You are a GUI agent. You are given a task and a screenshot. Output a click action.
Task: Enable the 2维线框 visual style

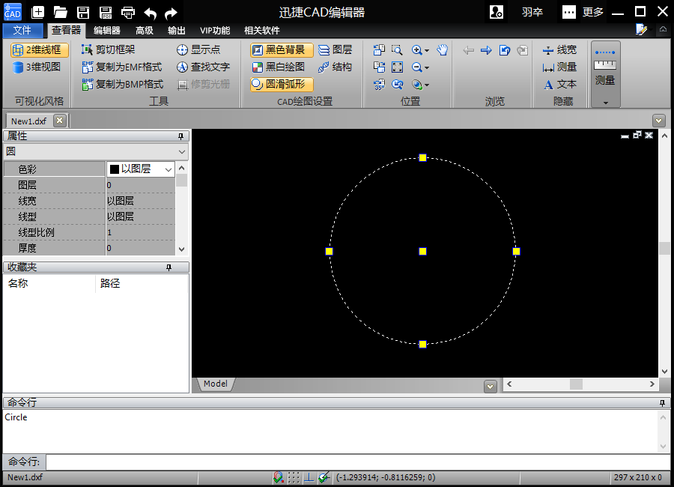click(x=39, y=50)
